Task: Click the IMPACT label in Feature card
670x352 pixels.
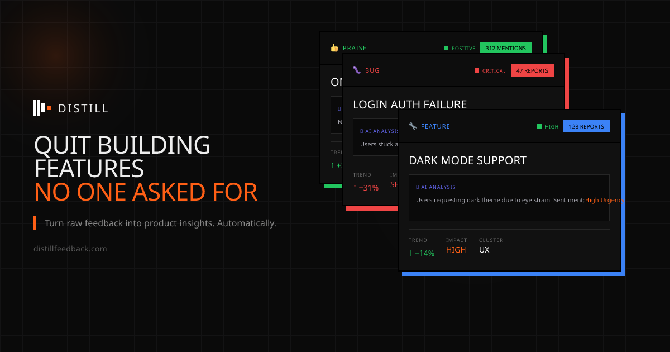Action: tap(456, 240)
